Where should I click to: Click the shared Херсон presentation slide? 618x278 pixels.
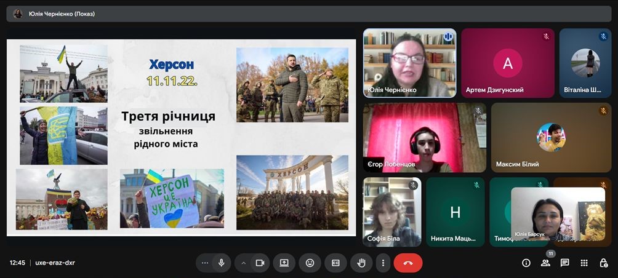[181, 137]
